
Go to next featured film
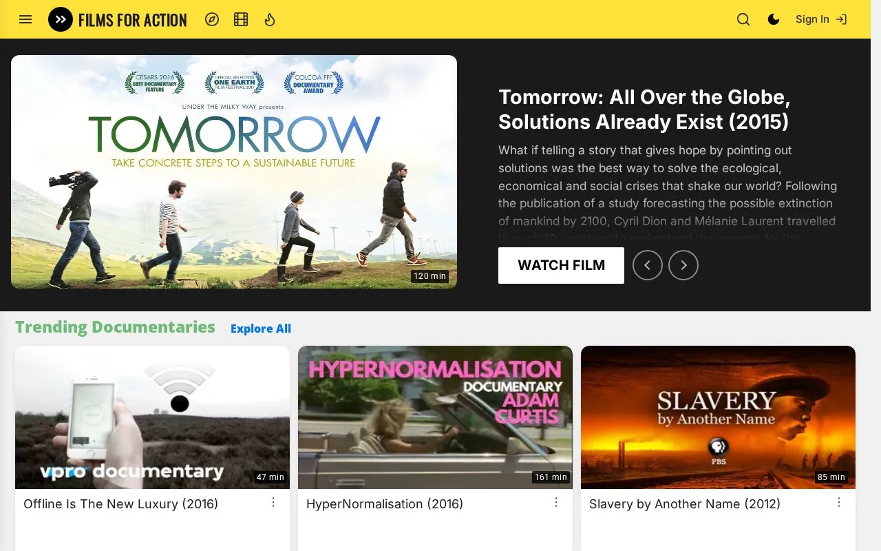(x=683, y=265)
